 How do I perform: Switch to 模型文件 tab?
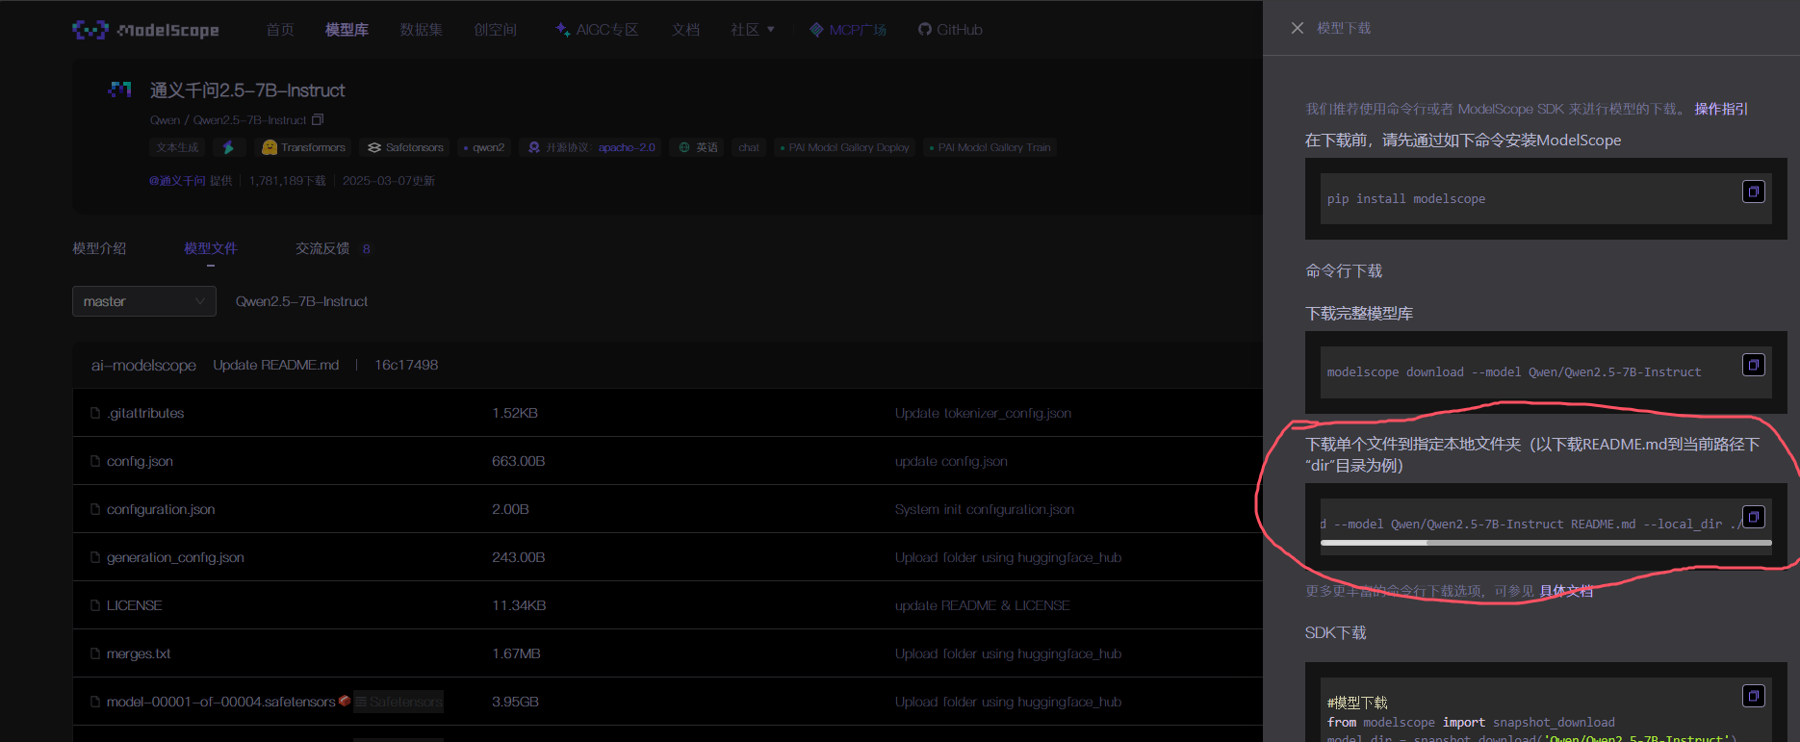pos(211,248)
